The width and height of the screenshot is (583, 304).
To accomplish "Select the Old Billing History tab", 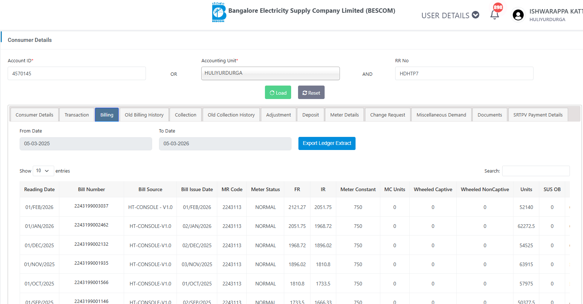I will [144, 115].
